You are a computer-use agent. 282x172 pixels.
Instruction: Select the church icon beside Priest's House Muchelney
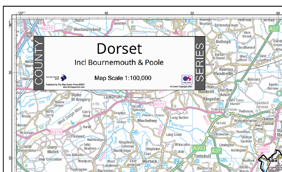click(138, 115)
